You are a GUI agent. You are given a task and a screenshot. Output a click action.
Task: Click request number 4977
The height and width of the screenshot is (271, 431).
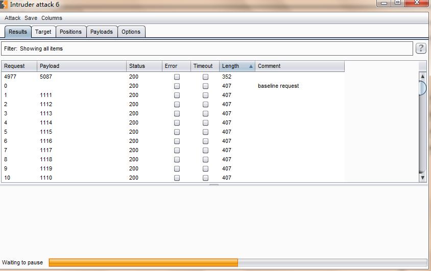tap(10, 77)
